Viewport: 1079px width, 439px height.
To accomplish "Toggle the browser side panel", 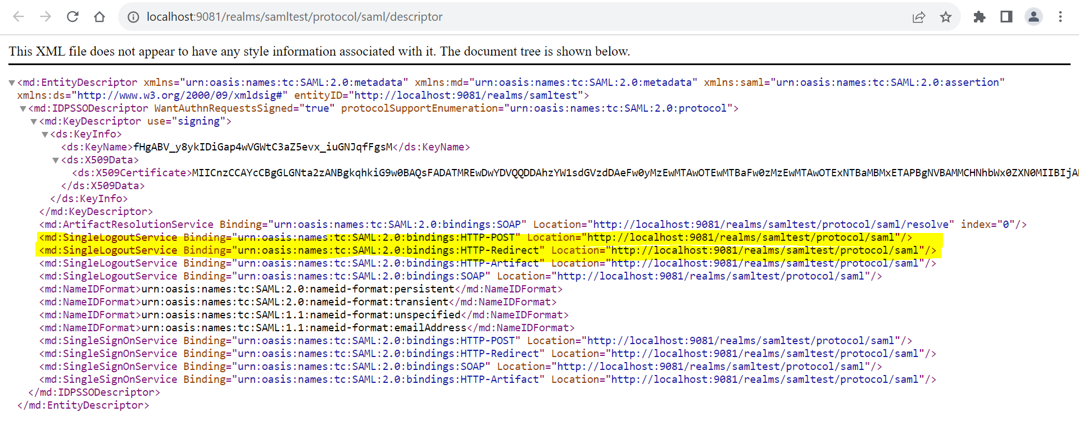I will point(1007,17).
